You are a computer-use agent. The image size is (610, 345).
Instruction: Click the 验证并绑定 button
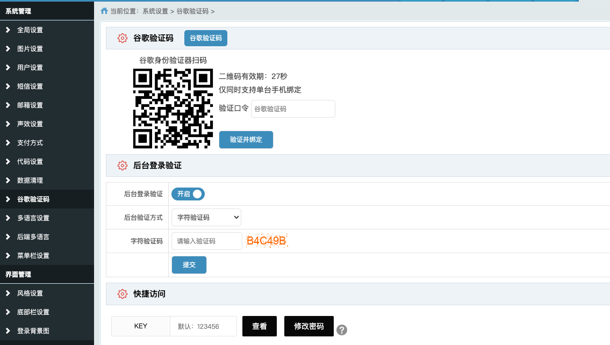point(246,140)
